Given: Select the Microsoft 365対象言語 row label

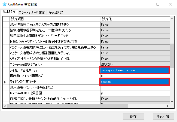Looking at the screenshot, I should (55, 93).
